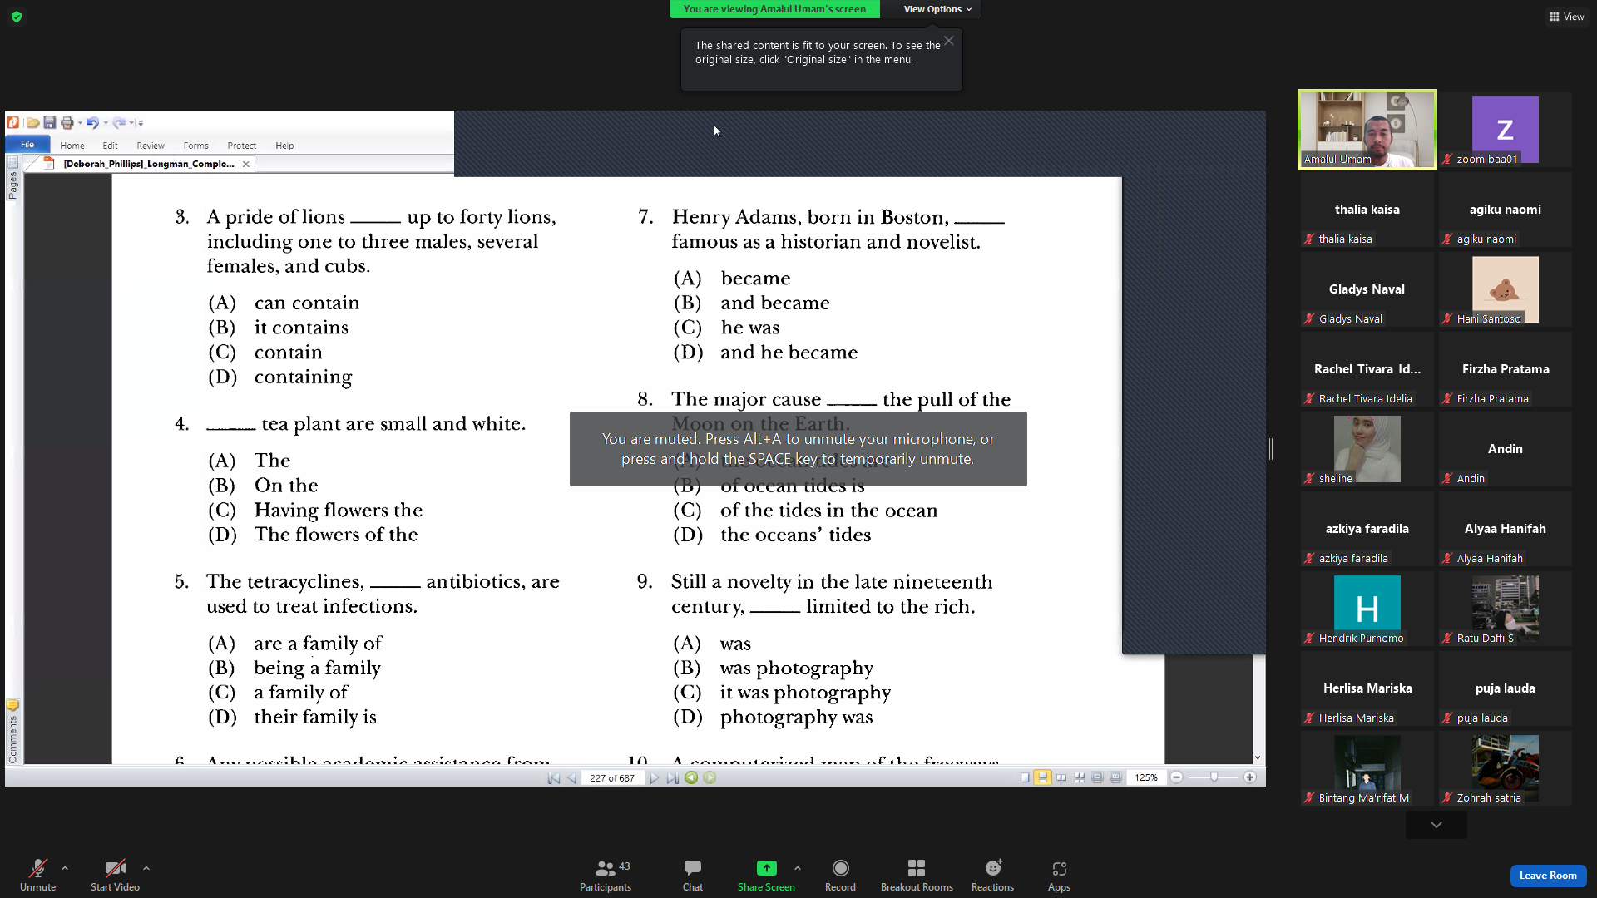Select continuous facing view mode
This screenshot has height=898, width=1597.
click(1080, 778)
